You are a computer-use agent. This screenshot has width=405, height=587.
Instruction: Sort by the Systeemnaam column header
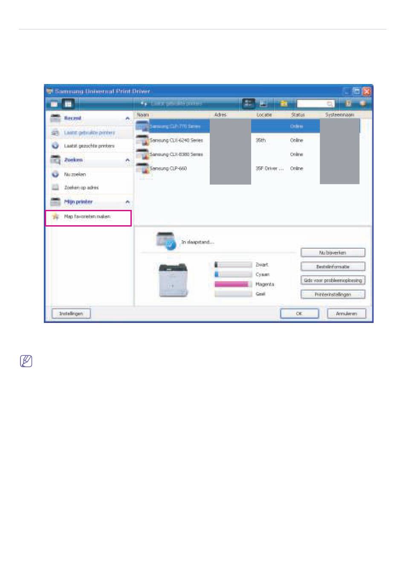[x=340, y=115]
